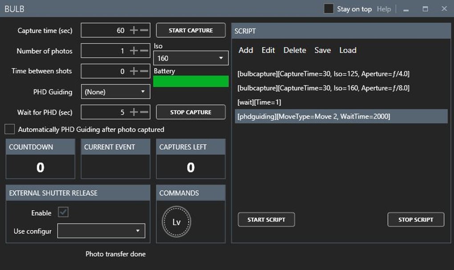The width and height of the screenshot is (454, 270).
Task: Click Add in the script menu
Action: click(x=246, y=50)
